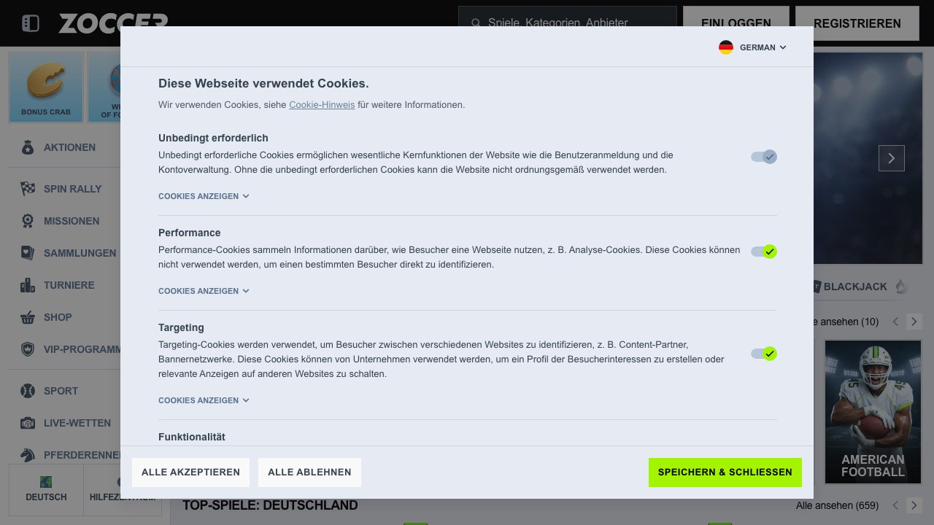Click the search magnifier icon
Image resolution: width=934 pixels, height=525 pixels.
pyautogui.click(x=476, y=23)
